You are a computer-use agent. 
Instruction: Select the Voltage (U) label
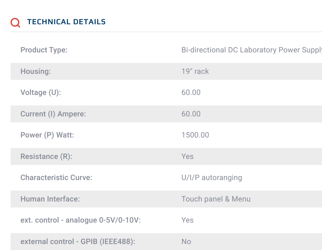click(41, 92)
